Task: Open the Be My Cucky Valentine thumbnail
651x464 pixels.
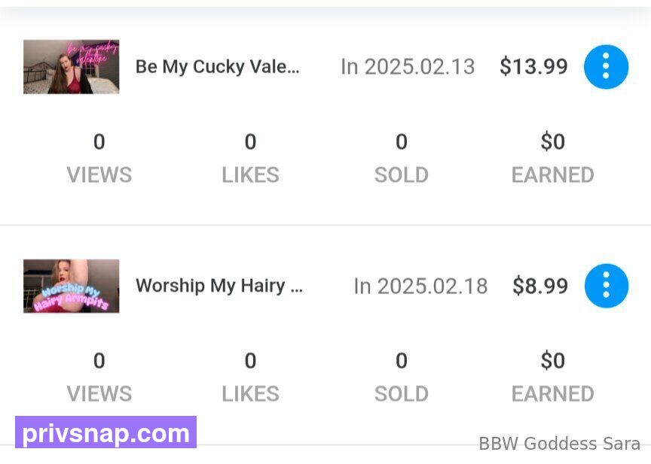Action: [72, 67]
